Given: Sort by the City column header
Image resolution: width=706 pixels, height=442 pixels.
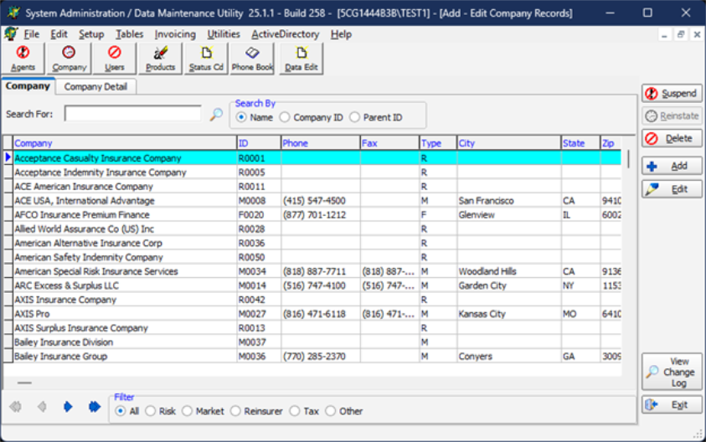Looking at the screenshot, I should [509, 143].
